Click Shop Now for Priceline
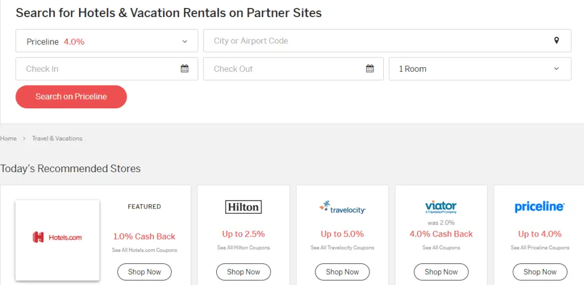 (540, 272)
